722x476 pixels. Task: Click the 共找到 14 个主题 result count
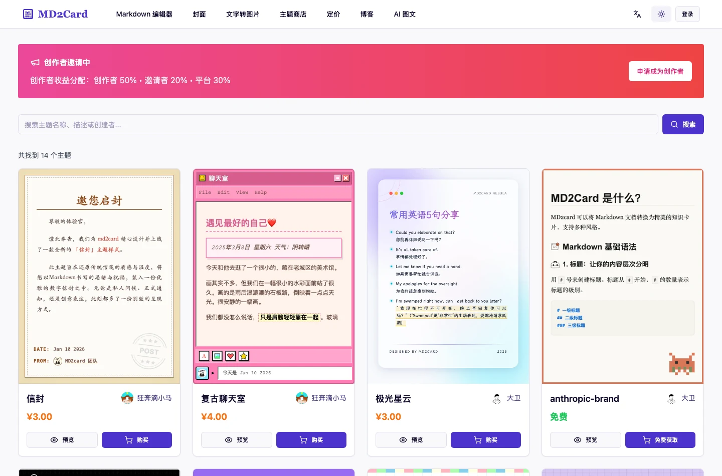tap(45, 155)
